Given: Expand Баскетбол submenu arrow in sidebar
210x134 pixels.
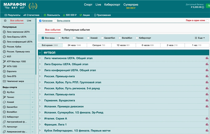Looking at the screenshot, I should pos(32,107).
